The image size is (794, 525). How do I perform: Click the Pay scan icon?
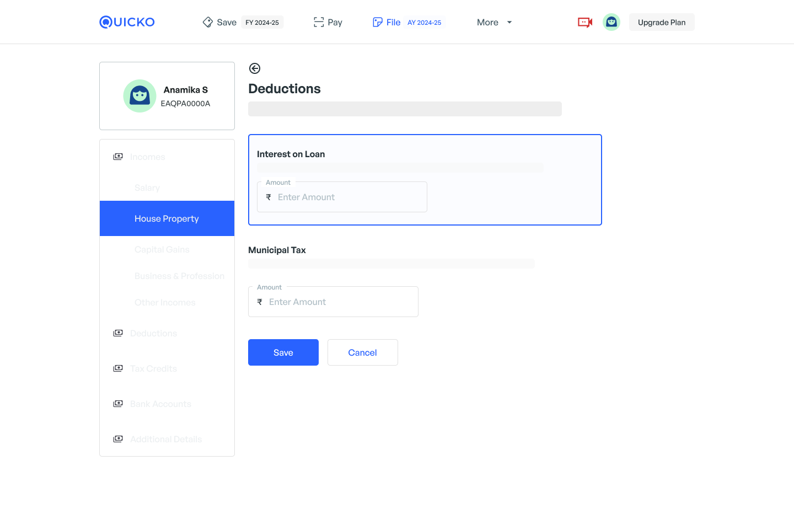pos(319,22)
